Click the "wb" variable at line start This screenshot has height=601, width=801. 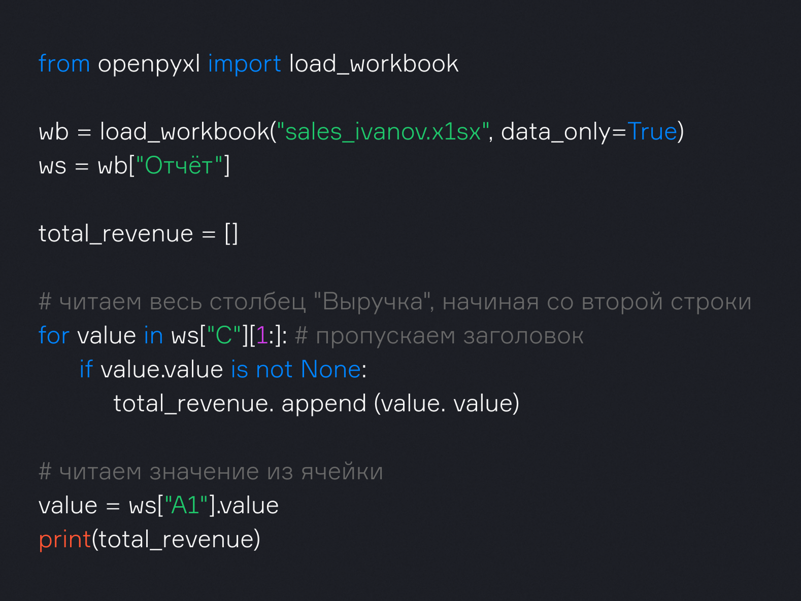pyautogui.click(x=53, y=132)
